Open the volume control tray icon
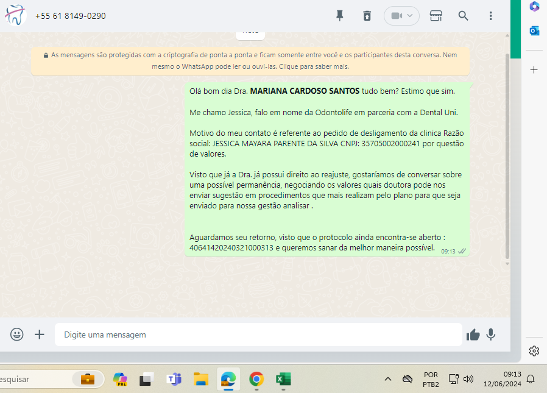Viewport: 547px width, 393px height. [x=468, y=379]
